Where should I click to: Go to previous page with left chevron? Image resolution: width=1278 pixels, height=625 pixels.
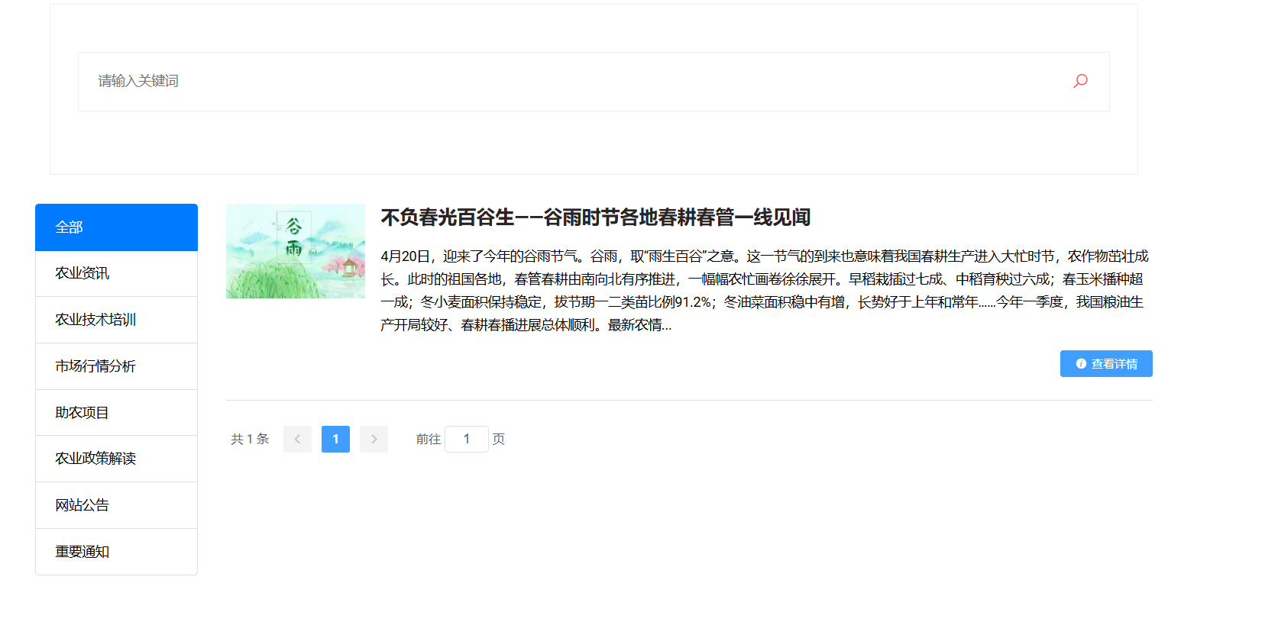click(x=297, y=439)
